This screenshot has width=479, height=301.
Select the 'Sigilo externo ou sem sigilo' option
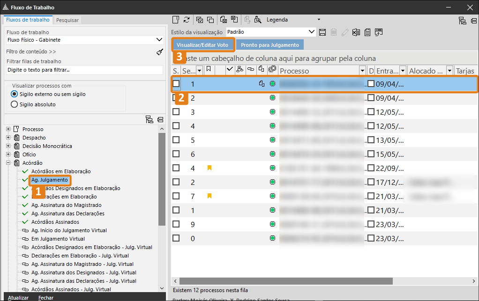pyautogui.click(x=15, y=94)
